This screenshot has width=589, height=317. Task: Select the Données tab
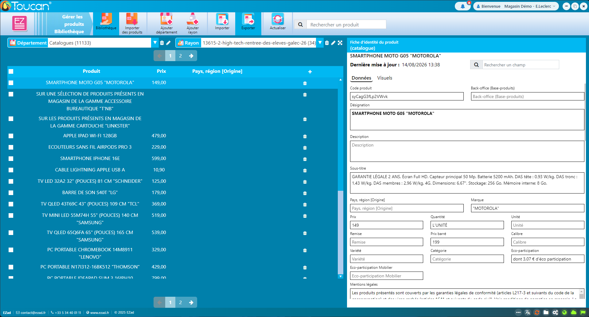[x=361, y=78]
